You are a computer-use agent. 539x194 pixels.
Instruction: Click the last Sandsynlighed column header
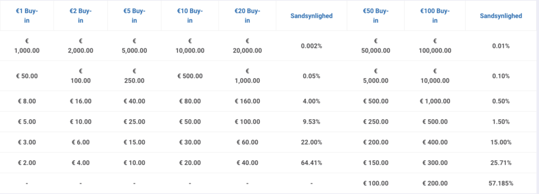coord(501,16)
